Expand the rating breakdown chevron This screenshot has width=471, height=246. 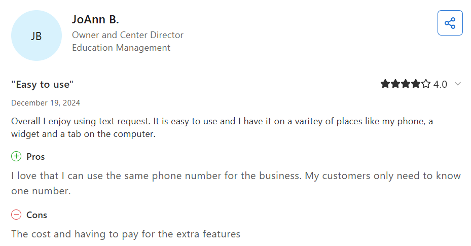pyautogui.click(x=458, y=84)
